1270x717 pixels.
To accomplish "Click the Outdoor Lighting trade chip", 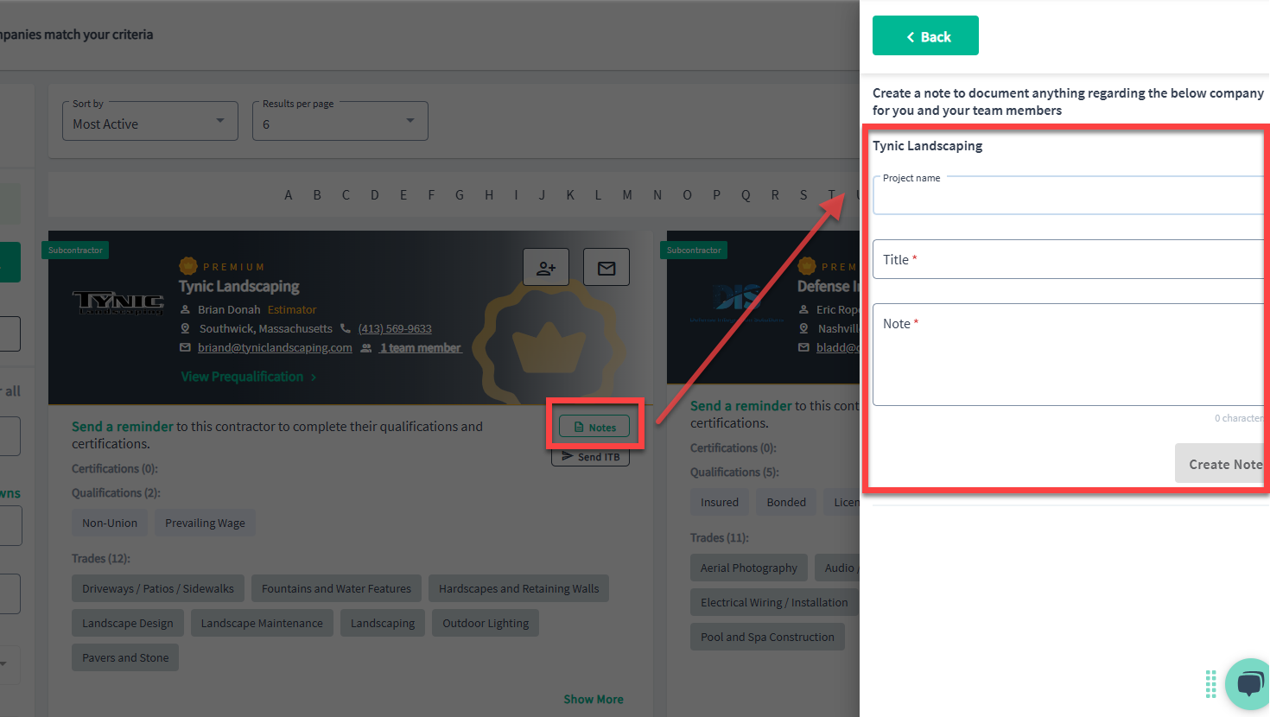I will (486, 623).
